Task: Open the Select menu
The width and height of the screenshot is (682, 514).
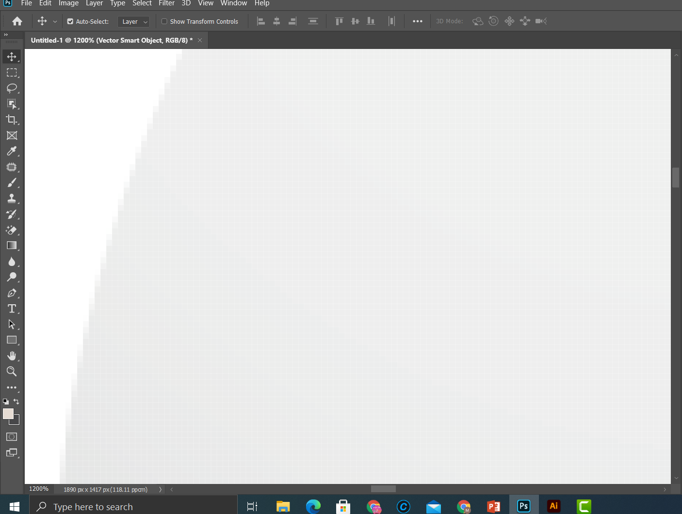Action: [142, 3]
